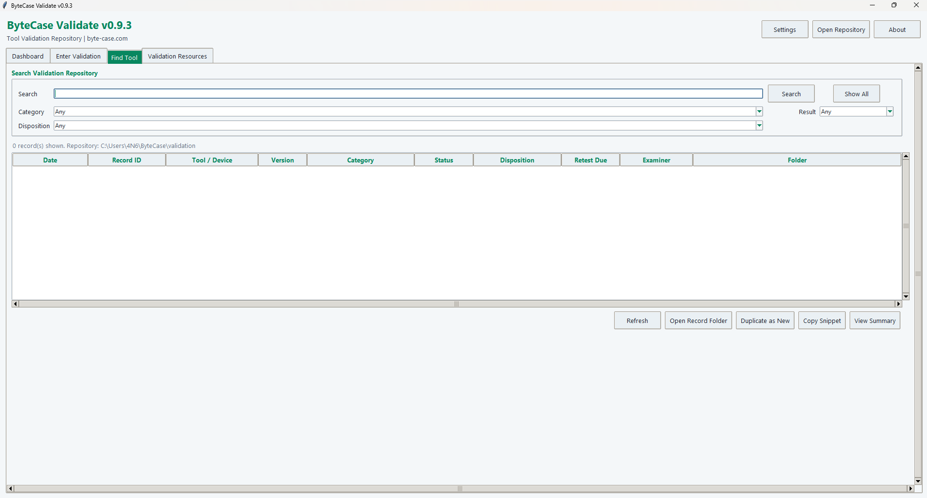927x498 pixels.
Task: Click the table's scroll-down arrow
Action: [906, 296]
